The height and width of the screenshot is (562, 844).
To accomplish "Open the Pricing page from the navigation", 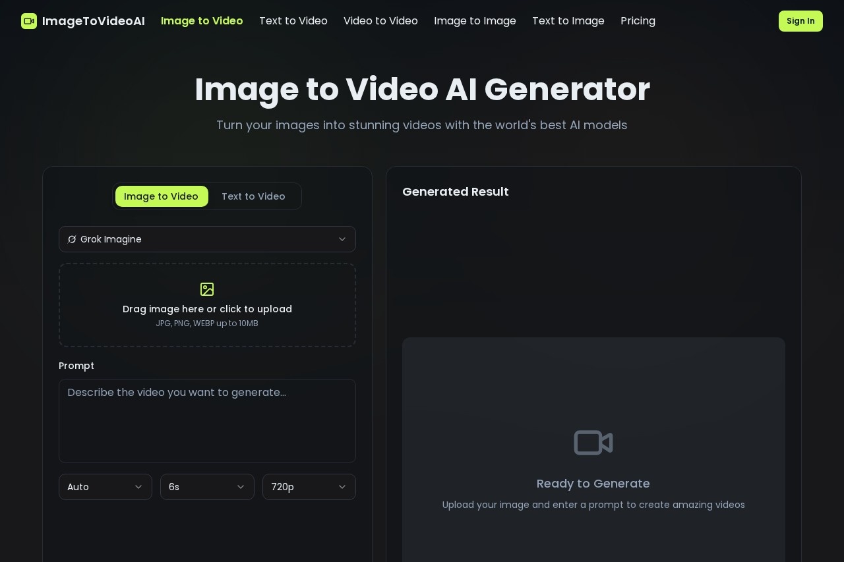I will coord(638,21).
